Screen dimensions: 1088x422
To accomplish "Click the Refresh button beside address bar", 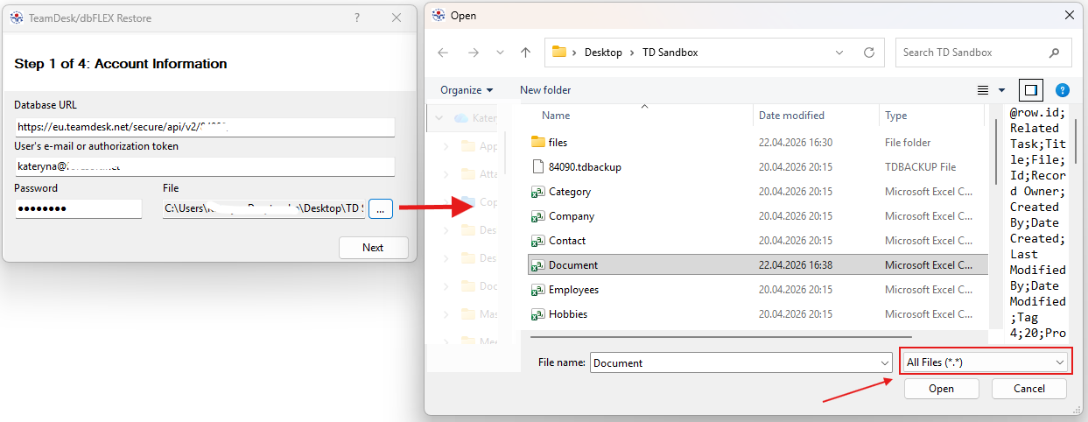I will [869, 53].
